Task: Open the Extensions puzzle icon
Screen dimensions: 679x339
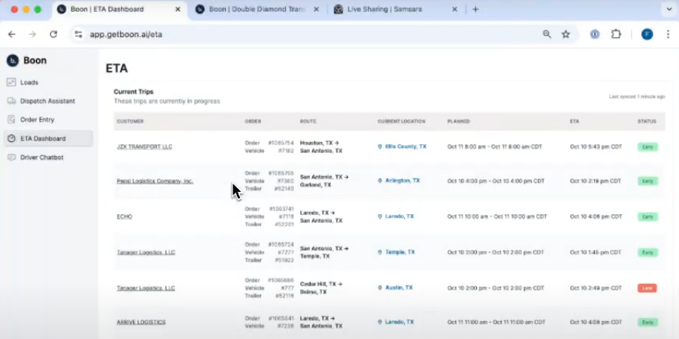Action: (x=616, y=34)
